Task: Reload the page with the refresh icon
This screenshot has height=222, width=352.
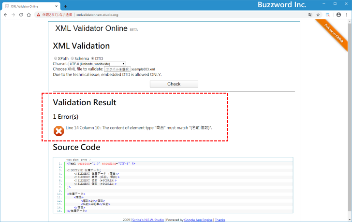Action: pyautogui.click(x=21, y=15)
